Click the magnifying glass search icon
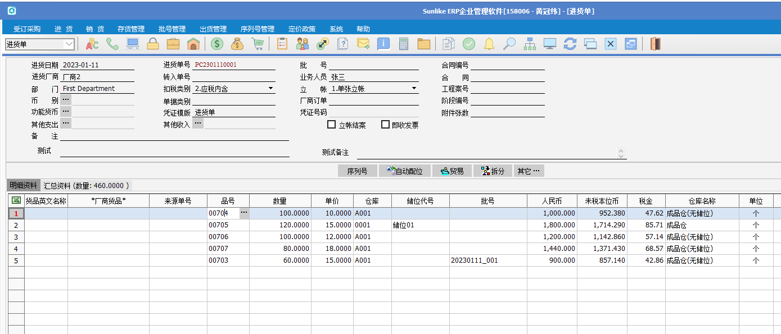Image resolution: width=781 pixels, height=334 pixels. tap(509, 44)
